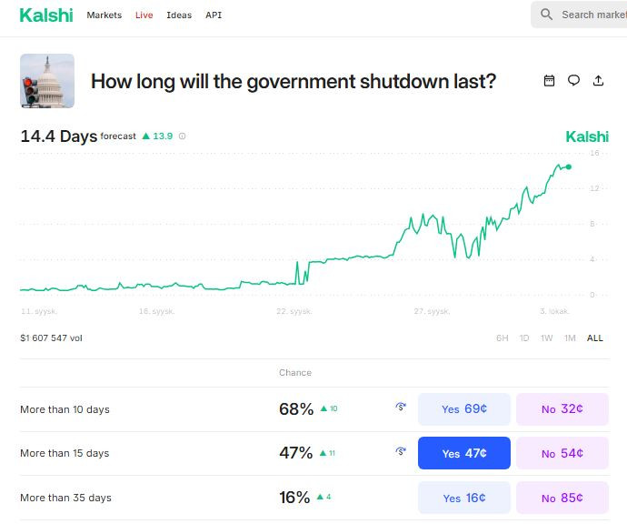Switch chart range to 1D
The height and width of the screenshot is (524, 627).
coord(524,338)
